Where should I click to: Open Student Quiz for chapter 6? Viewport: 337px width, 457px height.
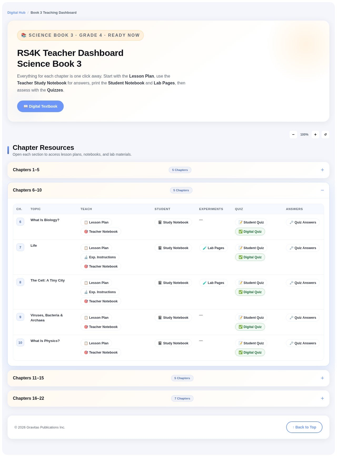coord(251,222)
